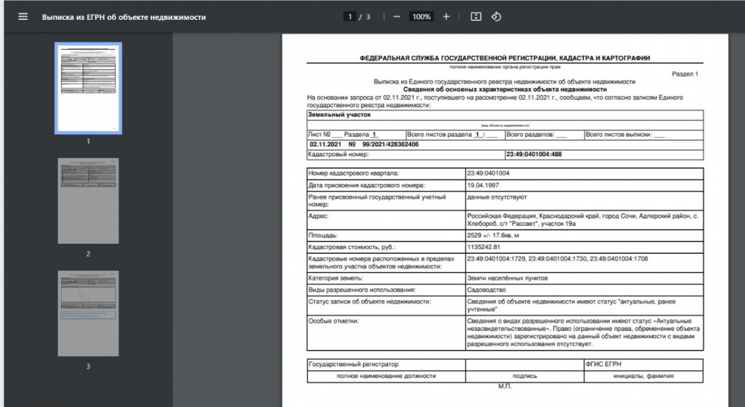Open the page 1 thumbnail
The height and width of the screenshot is (407, 745).
tap(88, 88)
